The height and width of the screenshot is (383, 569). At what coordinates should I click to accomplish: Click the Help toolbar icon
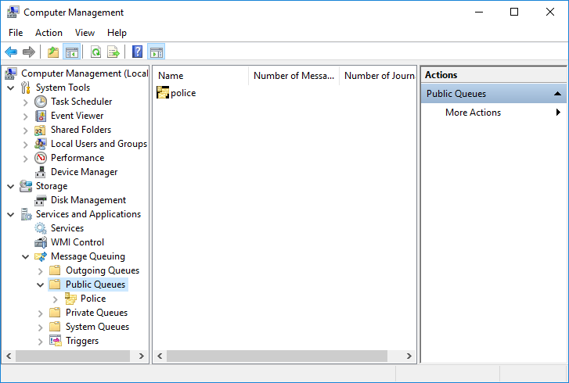[x=137, y=52]
